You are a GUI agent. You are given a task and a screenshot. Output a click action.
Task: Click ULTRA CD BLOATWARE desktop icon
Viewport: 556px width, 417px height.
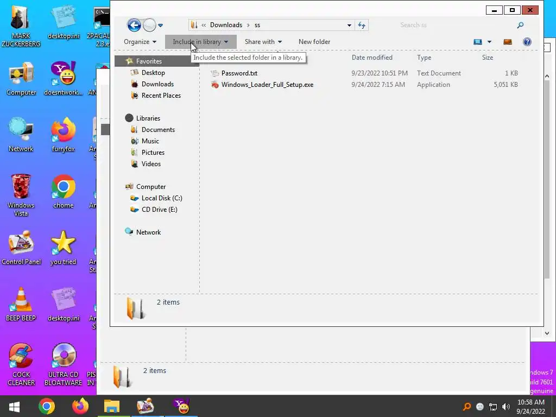point(64,364)
